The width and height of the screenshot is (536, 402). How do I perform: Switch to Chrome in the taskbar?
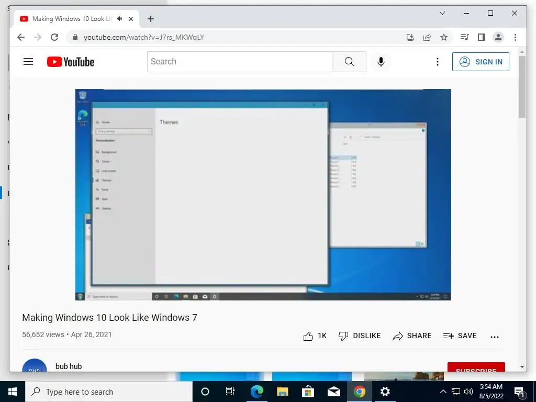coord(359,392)
